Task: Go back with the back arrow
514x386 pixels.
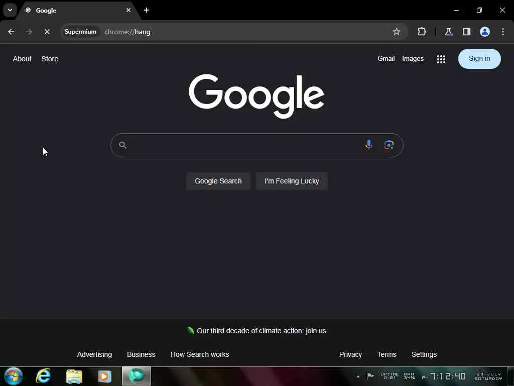Action: 11,32
